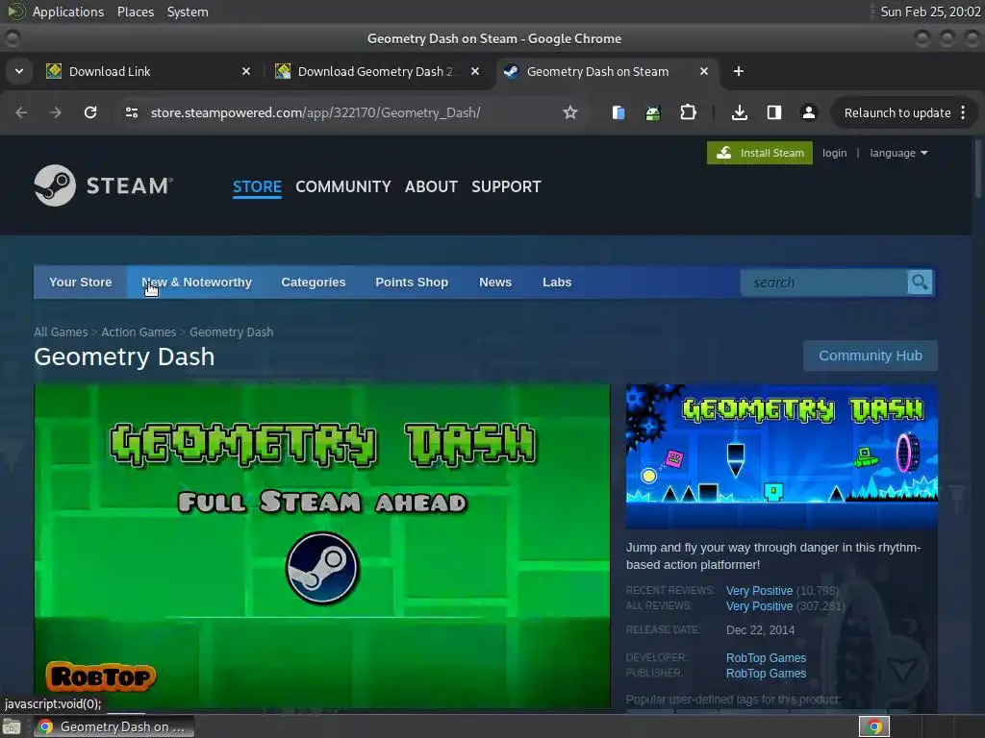985x738 pixels.
Task: Click the Geometry Dash header capsule image
Action: (x=781, y=456)
